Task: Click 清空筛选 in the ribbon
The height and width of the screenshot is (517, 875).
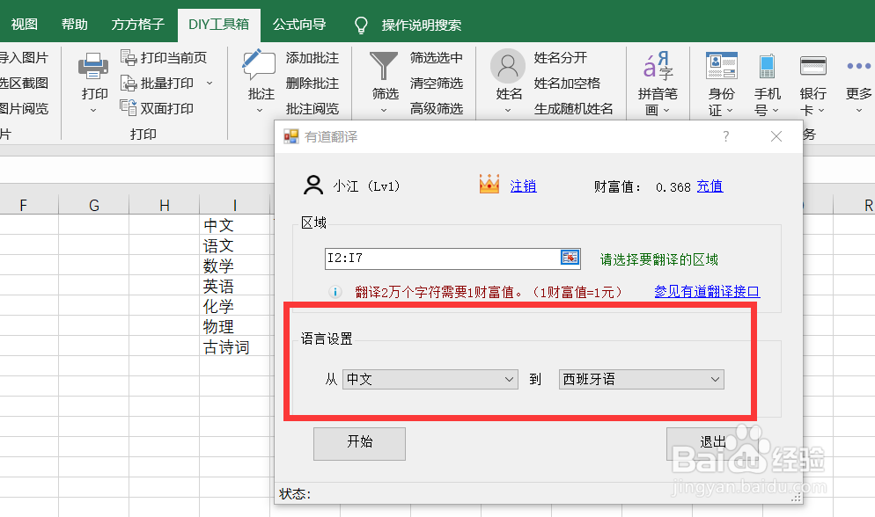Action: pos(437,84)
